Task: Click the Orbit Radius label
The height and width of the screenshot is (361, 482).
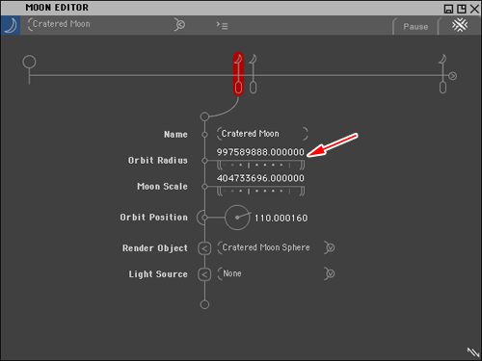Action: coord(158,160)
